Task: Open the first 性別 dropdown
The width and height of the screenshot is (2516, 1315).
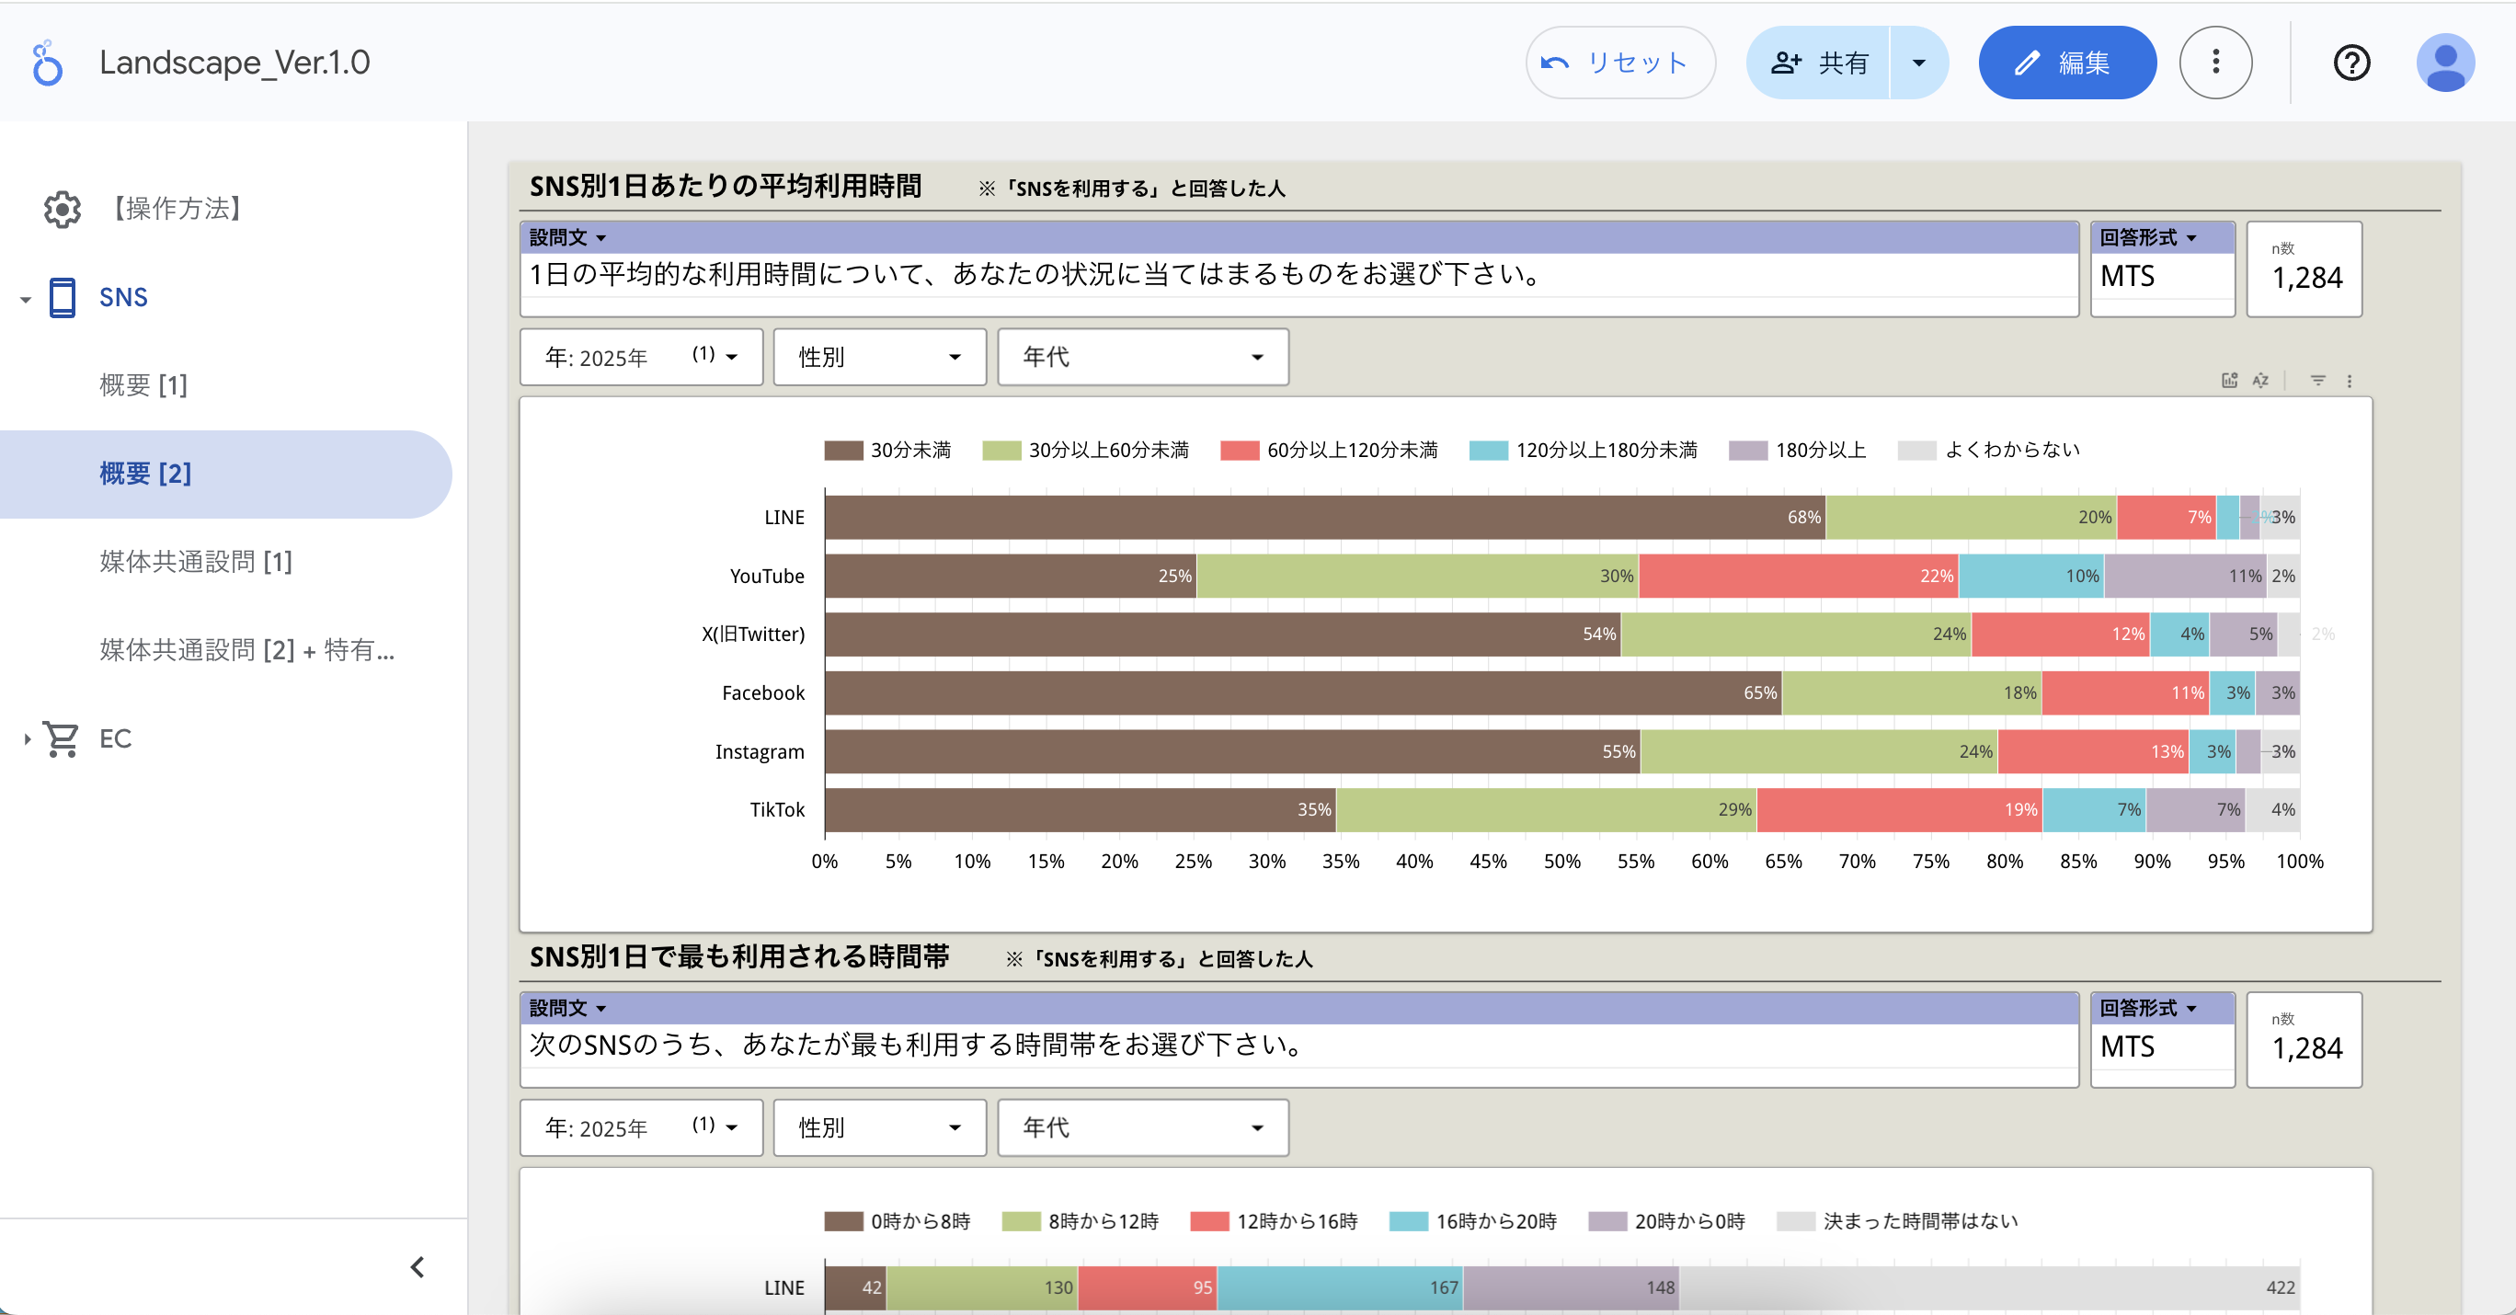Action: [x=879, y=358]
